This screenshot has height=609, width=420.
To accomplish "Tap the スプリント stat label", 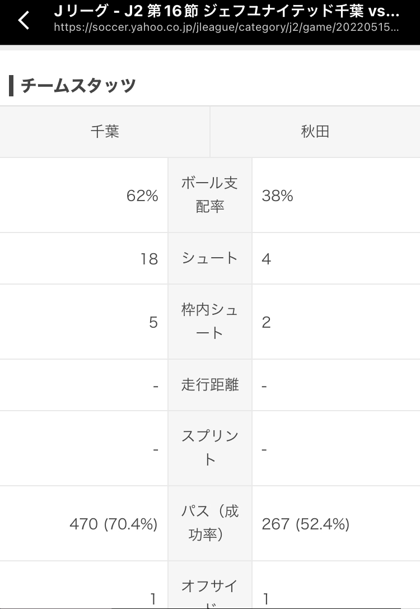I will (209, 448).
